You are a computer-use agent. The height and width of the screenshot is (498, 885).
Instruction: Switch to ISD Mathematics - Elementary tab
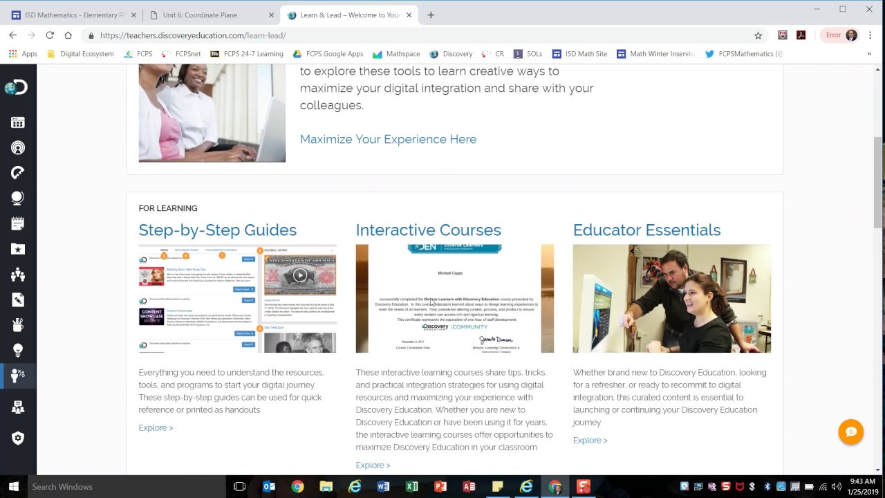coord(73,15)
